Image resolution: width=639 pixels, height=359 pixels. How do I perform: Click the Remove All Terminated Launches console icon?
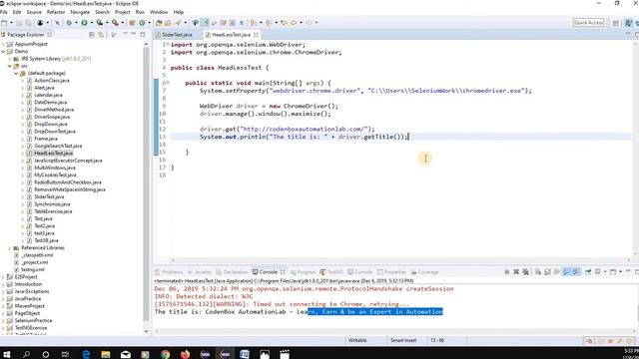[526, 272]
